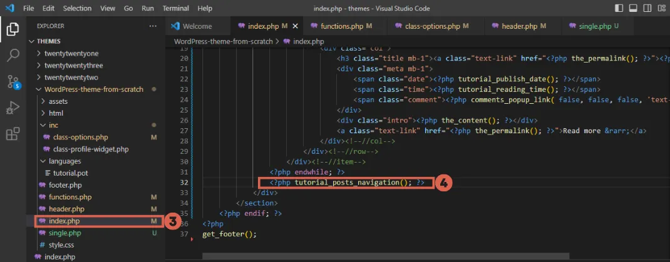
Task: Switch to the functions.php editor tab
Action: (346, 26)
